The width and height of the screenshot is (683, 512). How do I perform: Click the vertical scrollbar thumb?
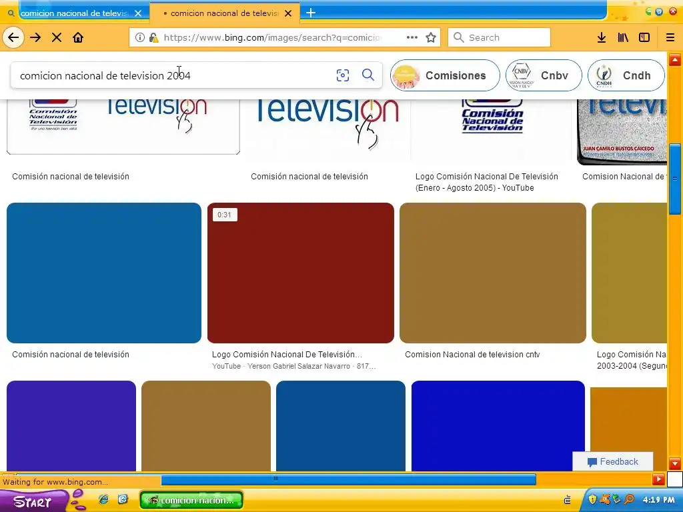pos(675,179)
